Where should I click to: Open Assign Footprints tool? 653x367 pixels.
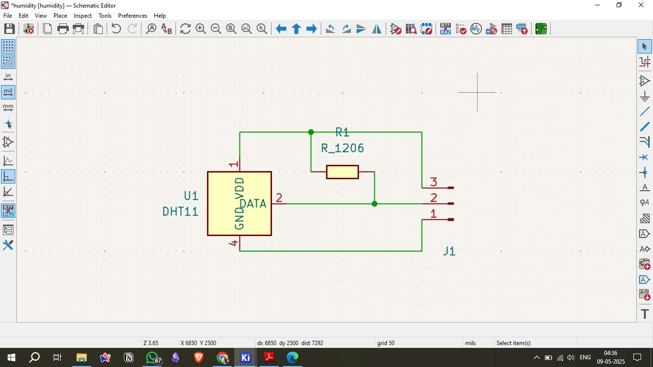click(x=491, y=29)
